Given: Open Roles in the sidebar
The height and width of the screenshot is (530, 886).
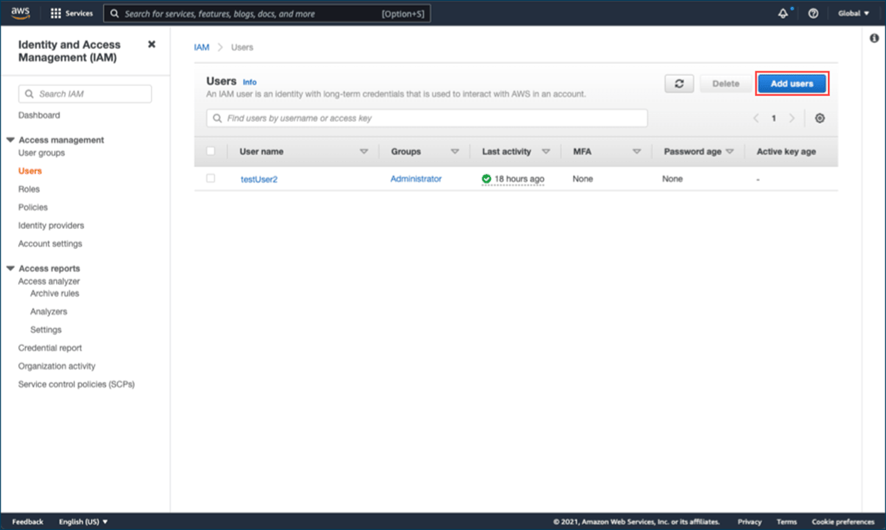Looking at the screenshot, I should pos(29,189).
